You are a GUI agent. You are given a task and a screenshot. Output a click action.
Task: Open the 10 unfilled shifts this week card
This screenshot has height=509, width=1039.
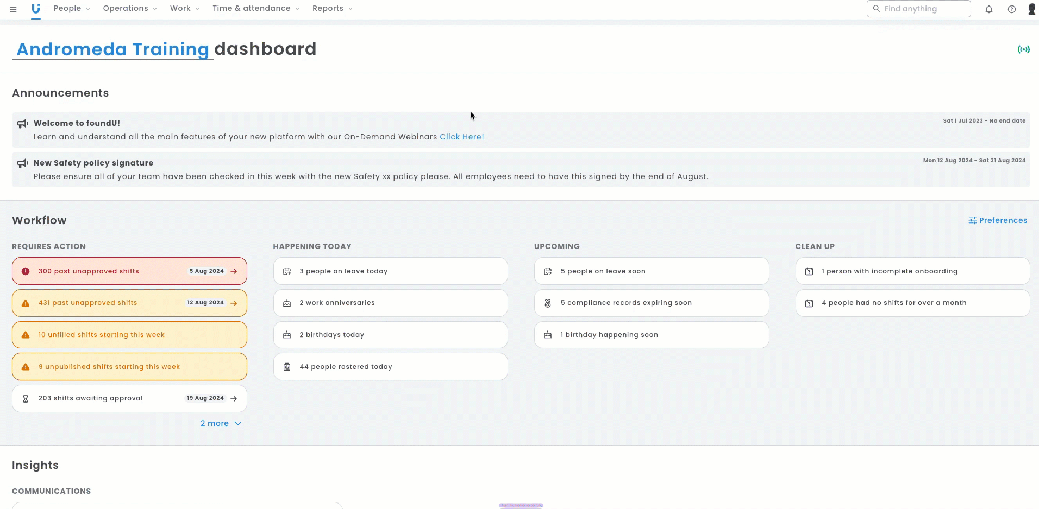129,335
